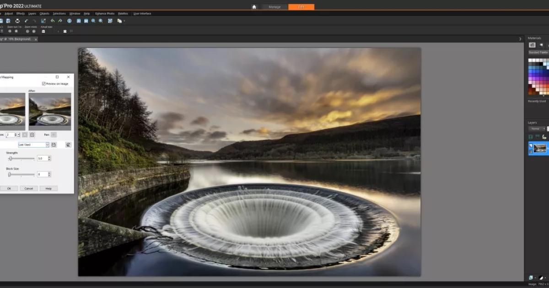
Task: Close the Background document tab
Action: tap(36, 39)
